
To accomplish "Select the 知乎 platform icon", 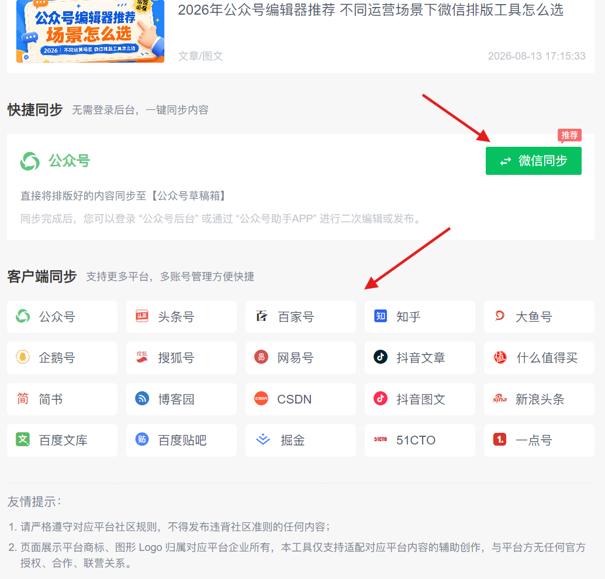I will click(381, 316).
